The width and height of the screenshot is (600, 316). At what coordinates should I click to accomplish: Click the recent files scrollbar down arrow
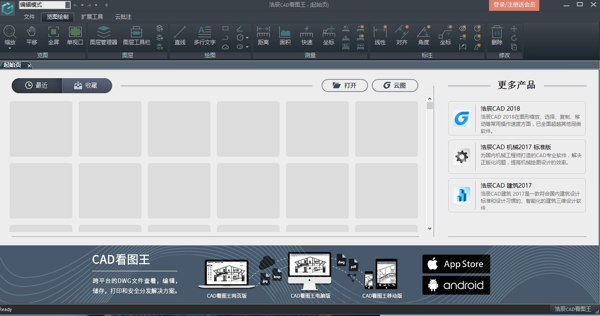tap(430, 229)
